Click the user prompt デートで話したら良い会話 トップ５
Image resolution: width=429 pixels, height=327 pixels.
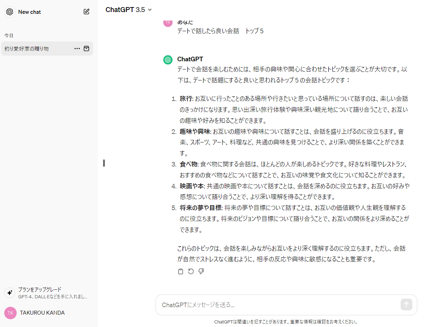click(x=220, y=31)
